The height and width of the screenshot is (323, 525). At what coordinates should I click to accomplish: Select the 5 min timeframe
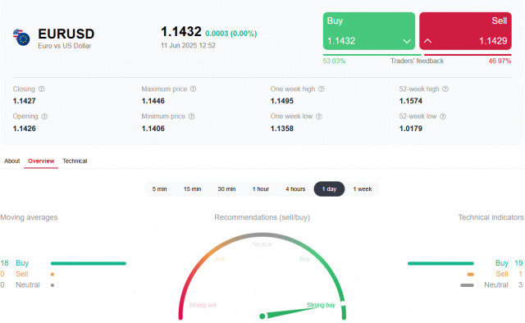160,189
